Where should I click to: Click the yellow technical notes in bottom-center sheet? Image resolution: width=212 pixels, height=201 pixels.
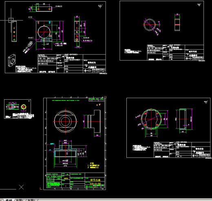tap(93, 165)
